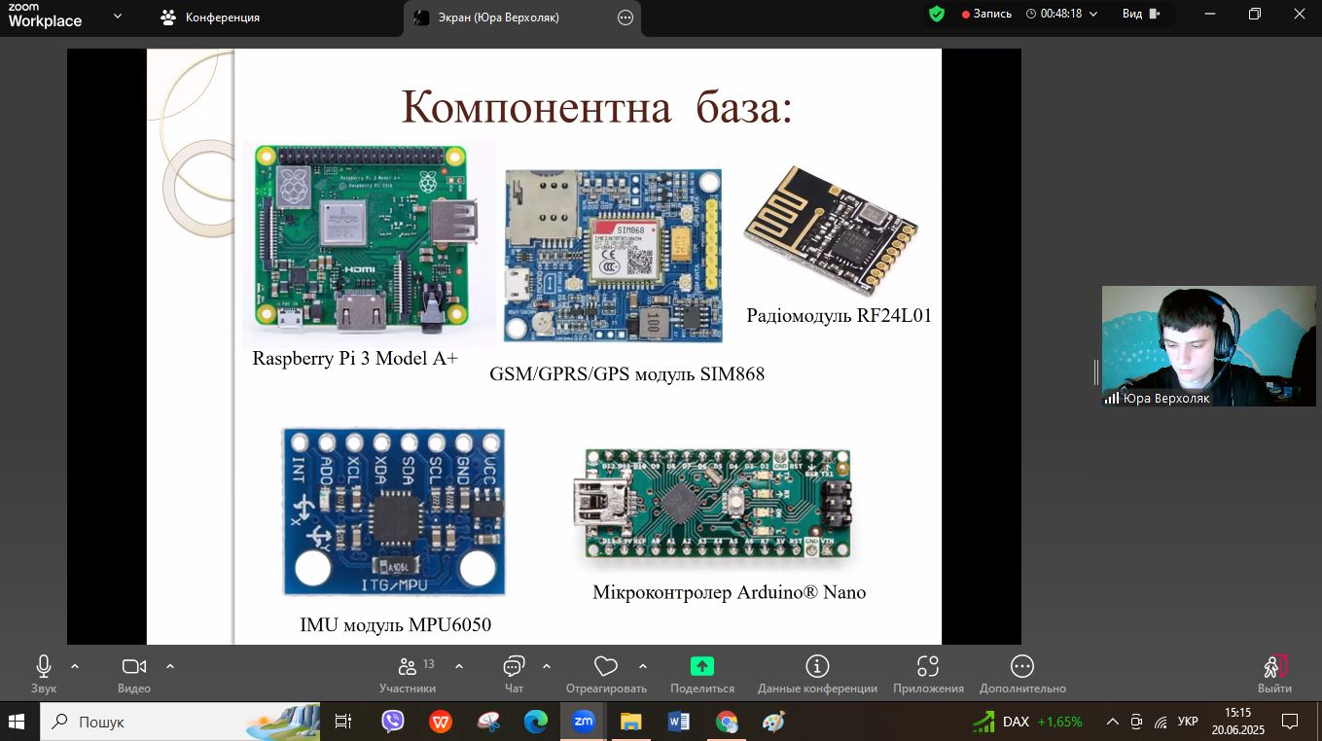This screenshot has height=741, width=1322.
Task: Open the Snipping Tool taskbar icon
Action: 488,722
